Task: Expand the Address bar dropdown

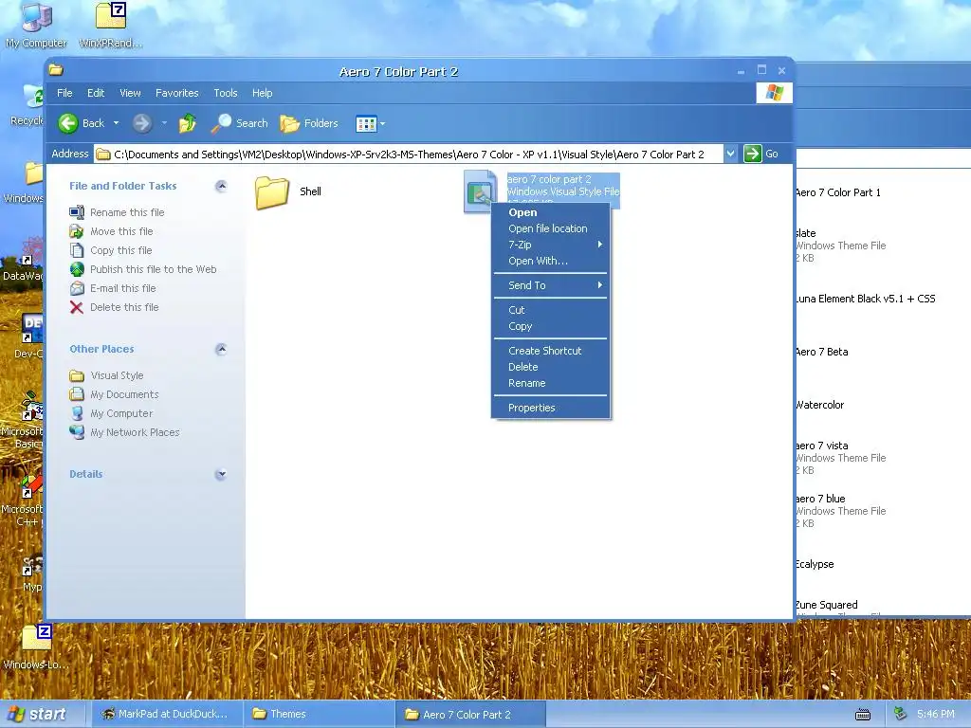Action: pos(731,154)
